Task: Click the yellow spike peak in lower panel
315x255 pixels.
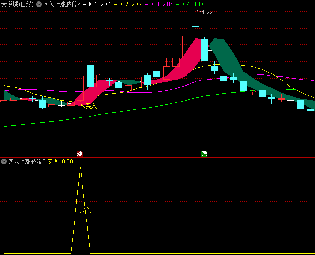Action: (x=80, y=168)
